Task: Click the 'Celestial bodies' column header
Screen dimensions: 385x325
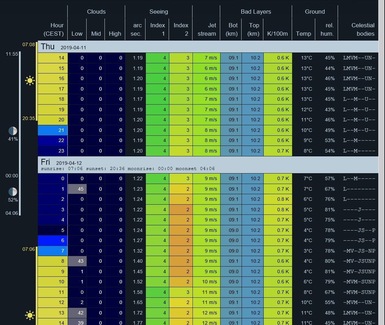Action: 359,29
